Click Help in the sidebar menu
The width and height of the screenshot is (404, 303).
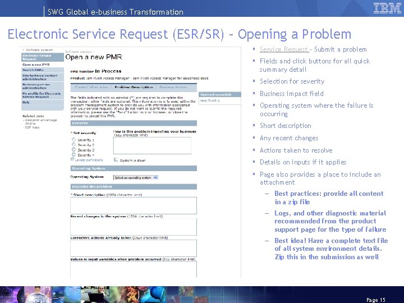(x=43, y=103)
